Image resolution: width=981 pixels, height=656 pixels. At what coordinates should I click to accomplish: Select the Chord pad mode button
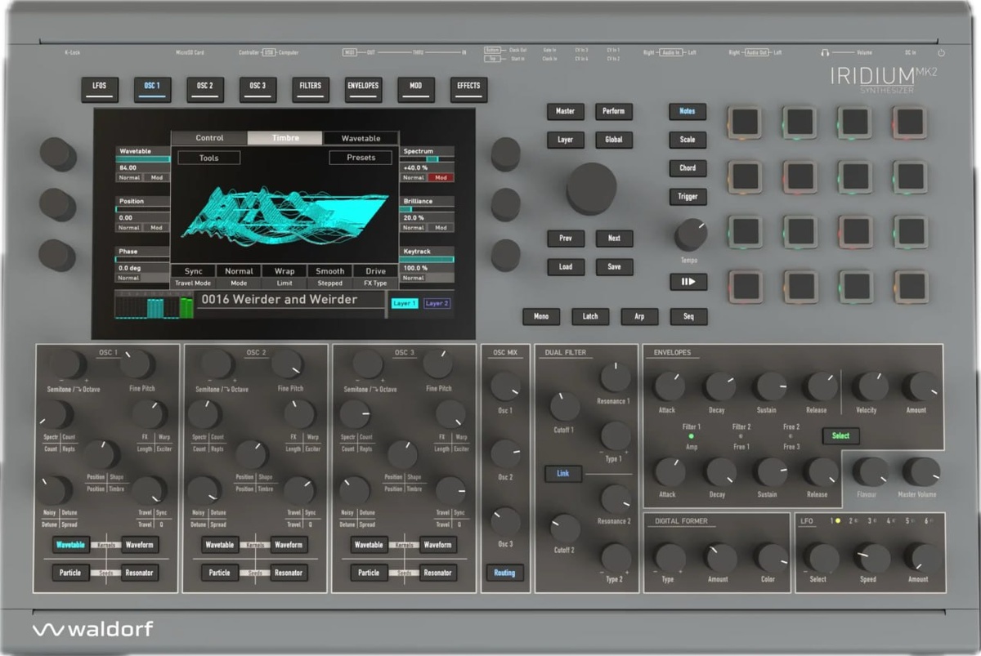[688, 168]
